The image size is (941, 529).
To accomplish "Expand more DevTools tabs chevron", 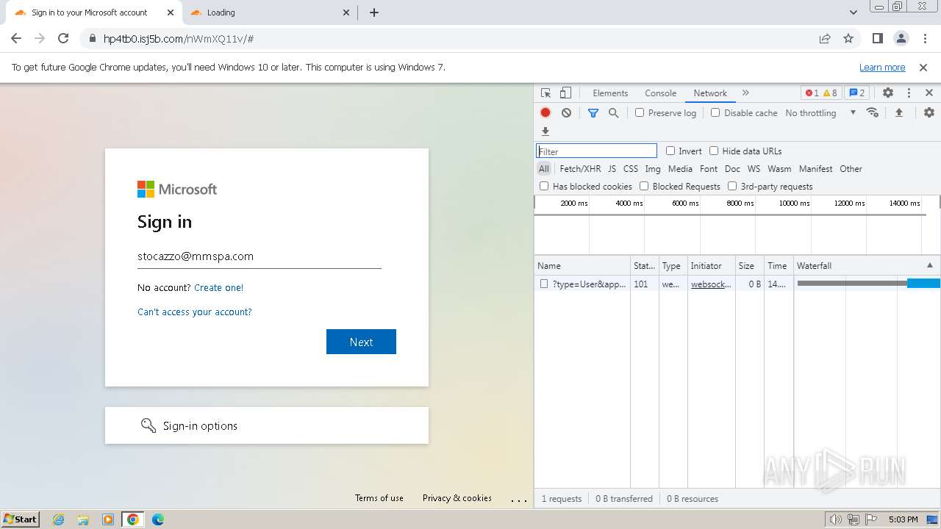I will tap(745, 93).
